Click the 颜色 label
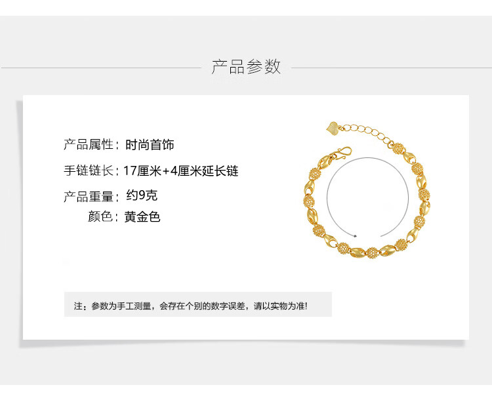 (x=100, y=216)
